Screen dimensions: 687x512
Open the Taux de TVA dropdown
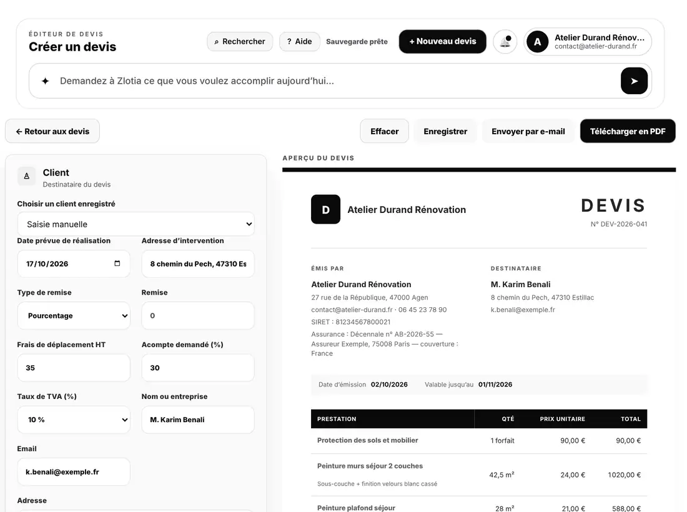(x=74, y=420)
